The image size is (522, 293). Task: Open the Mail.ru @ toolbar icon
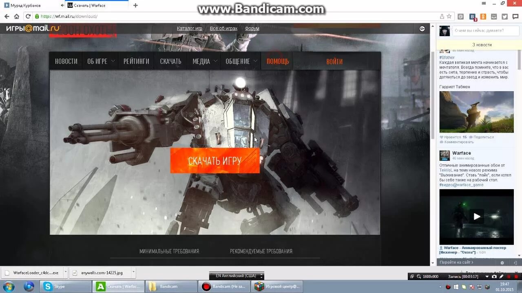[461, 17]
